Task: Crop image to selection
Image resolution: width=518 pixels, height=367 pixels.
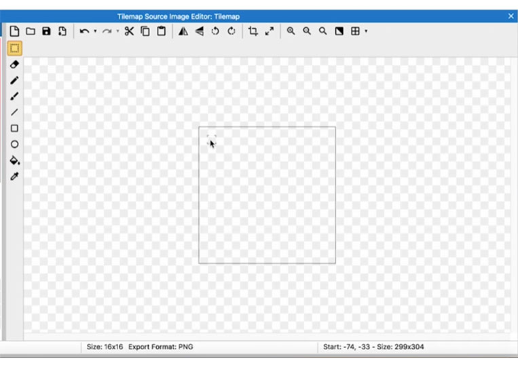Action: point(253,31)
